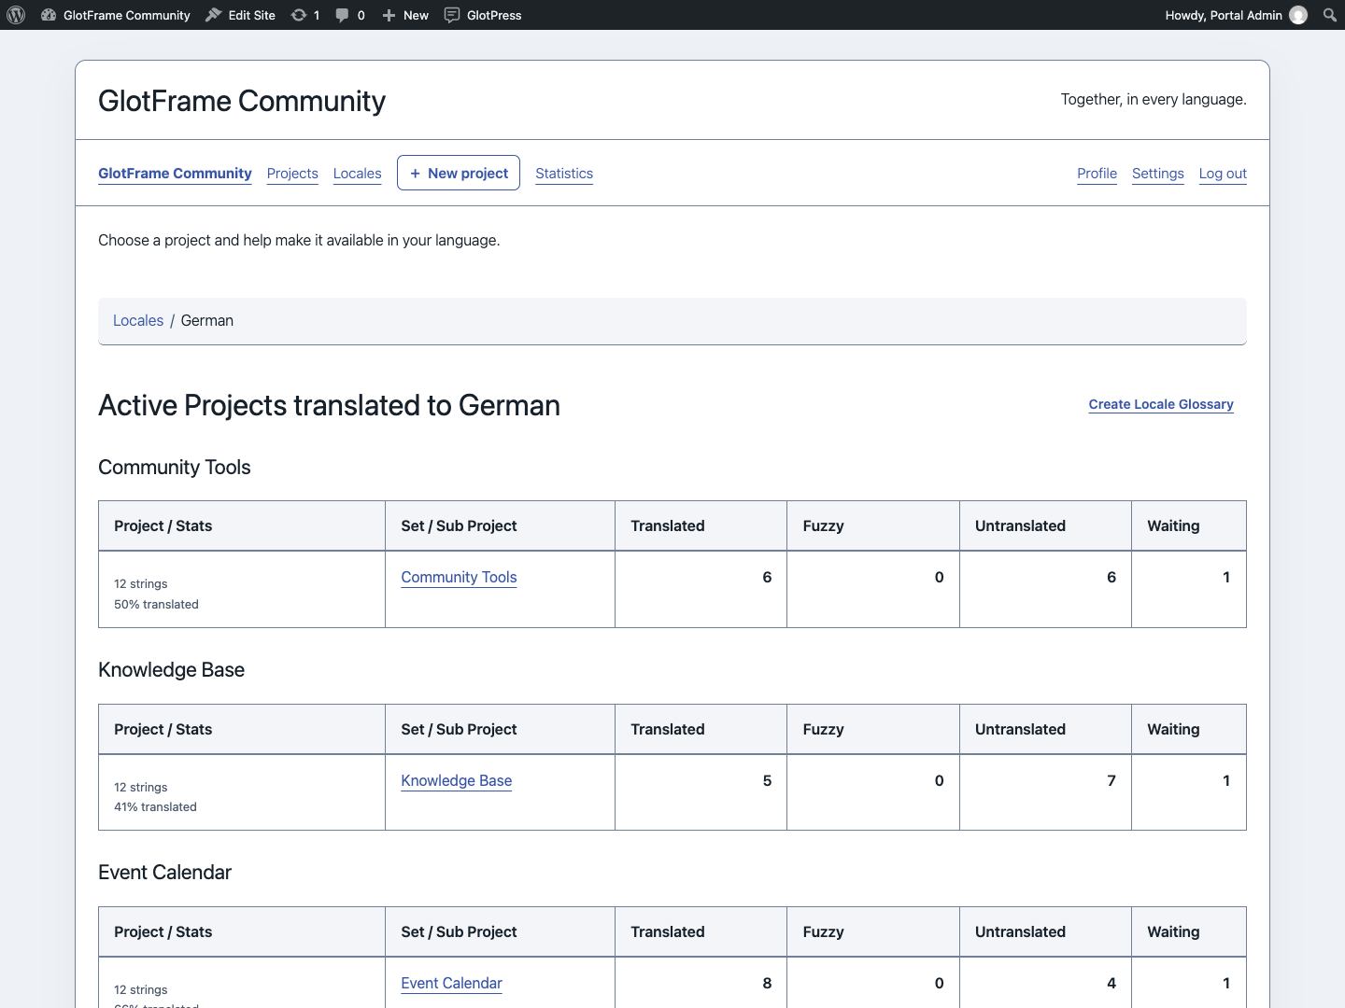Click the Untranslated count 6 for Community Tools
Image resolution: width=1345 pixels, height=1008 pixels.
(x=1111, y=578)
